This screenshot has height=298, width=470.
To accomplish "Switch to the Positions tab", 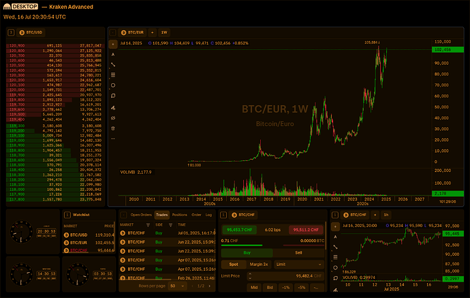I will (x=180, y=215).
